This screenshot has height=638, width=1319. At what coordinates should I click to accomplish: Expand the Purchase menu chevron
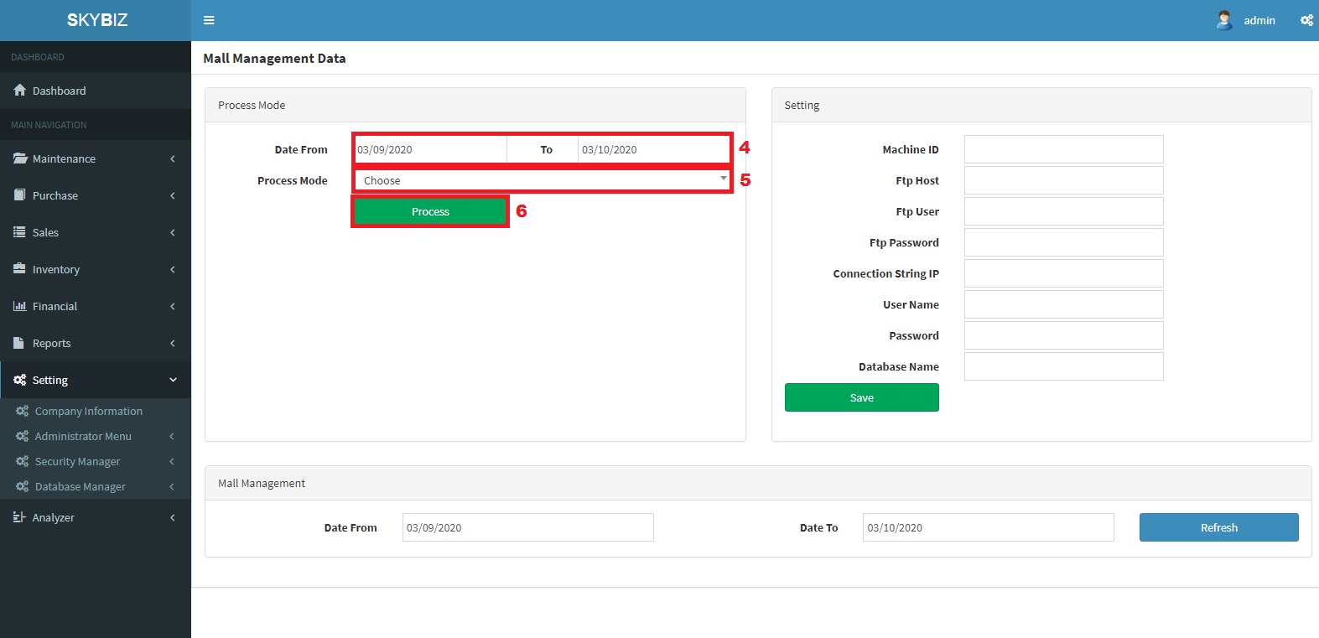(x=173, y=195)
